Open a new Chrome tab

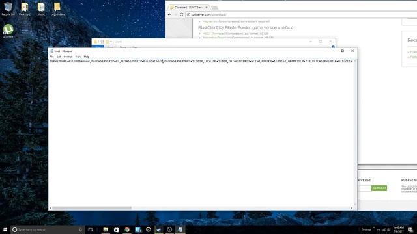click(x=214, y=7)
